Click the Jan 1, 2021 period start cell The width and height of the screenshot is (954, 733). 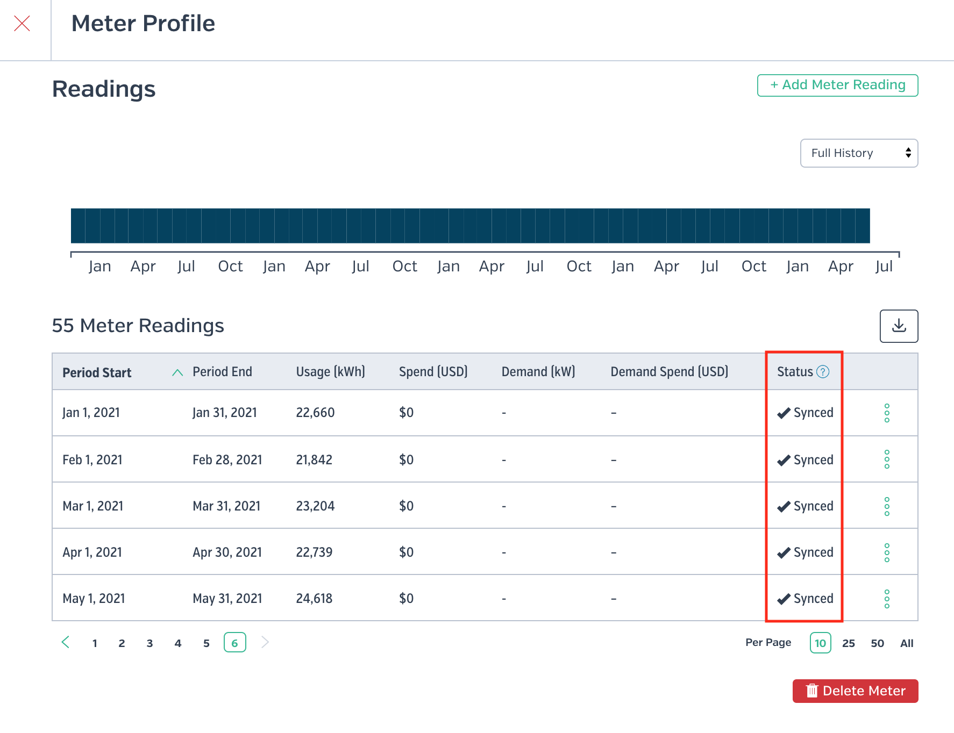(x=91, y=413)
